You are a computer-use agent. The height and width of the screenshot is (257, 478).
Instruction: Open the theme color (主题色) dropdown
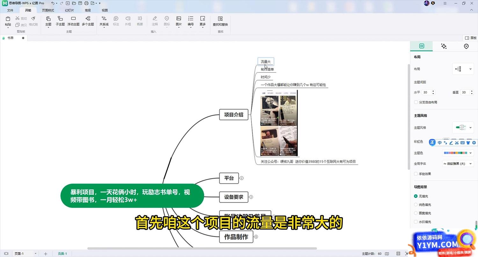click(458, 153)
